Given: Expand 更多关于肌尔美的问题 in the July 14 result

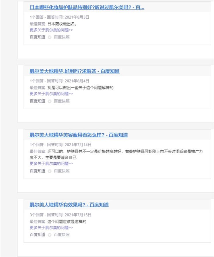Looking at the screenshot, I should click(x=51, y=163).
